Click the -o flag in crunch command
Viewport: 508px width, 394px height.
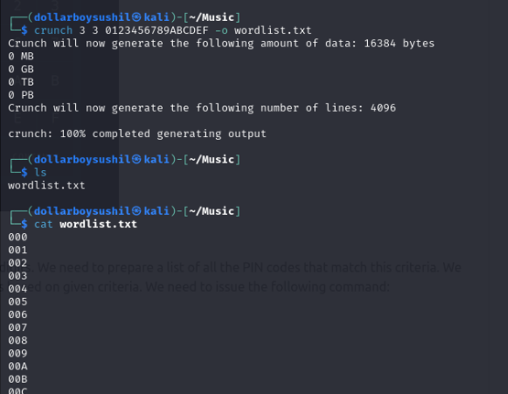pyautogui.click(x=222, y=30)
